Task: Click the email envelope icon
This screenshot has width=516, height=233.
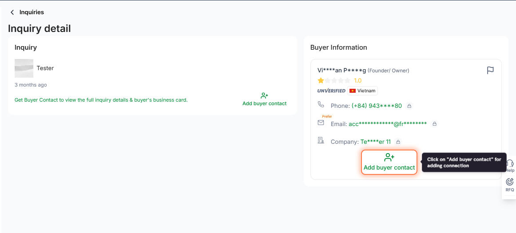Action: click(321, 123)
